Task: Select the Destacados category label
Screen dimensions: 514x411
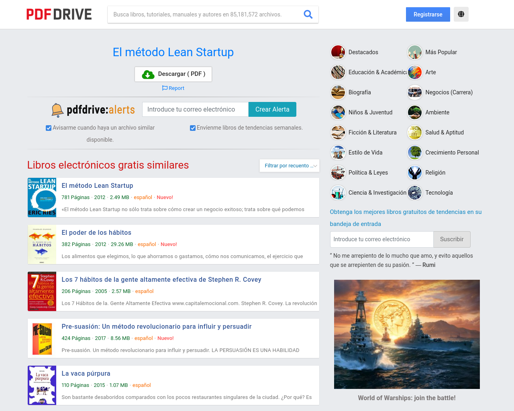Action: point(363,52)
